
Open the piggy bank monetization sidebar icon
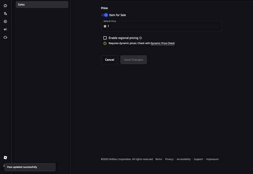pos(5,6)
